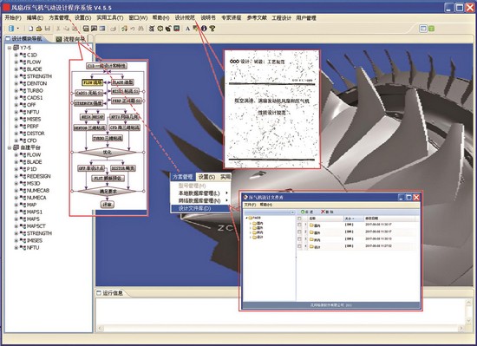Click the green refresh icon in file library
The height and width of the screenshot is (346, 477).
click(x=303, y=212)
